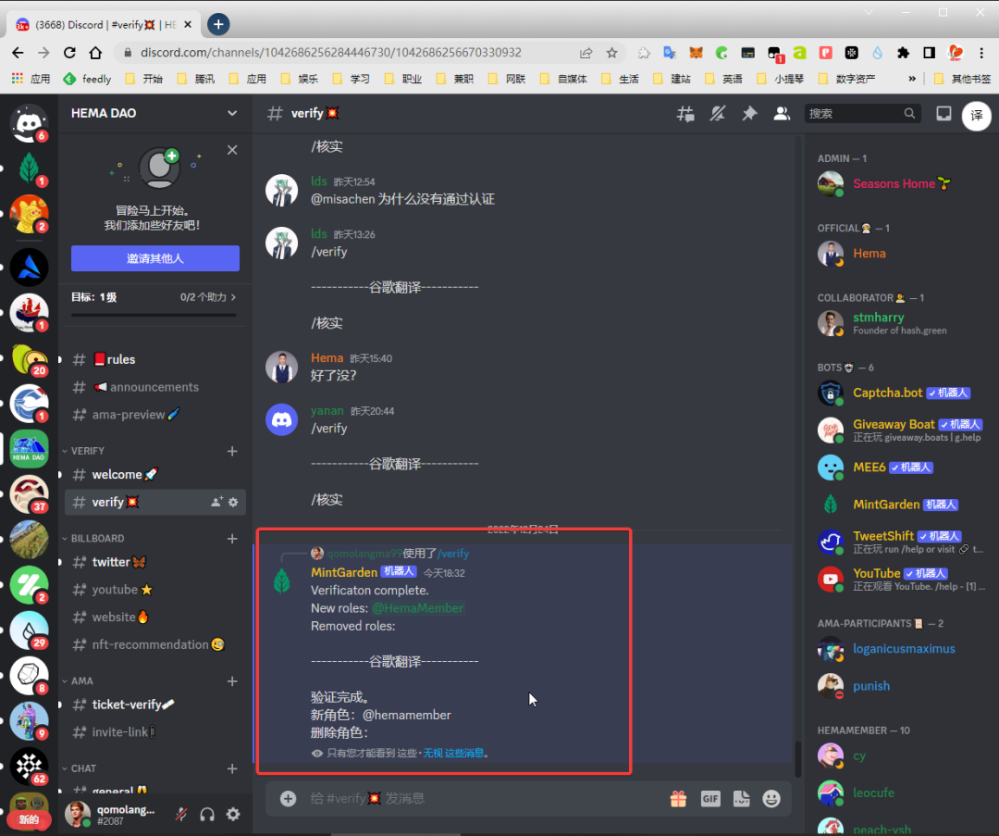Click the translate 译 round button
Screen dimensions: 999x836
[x=976, y=116]
